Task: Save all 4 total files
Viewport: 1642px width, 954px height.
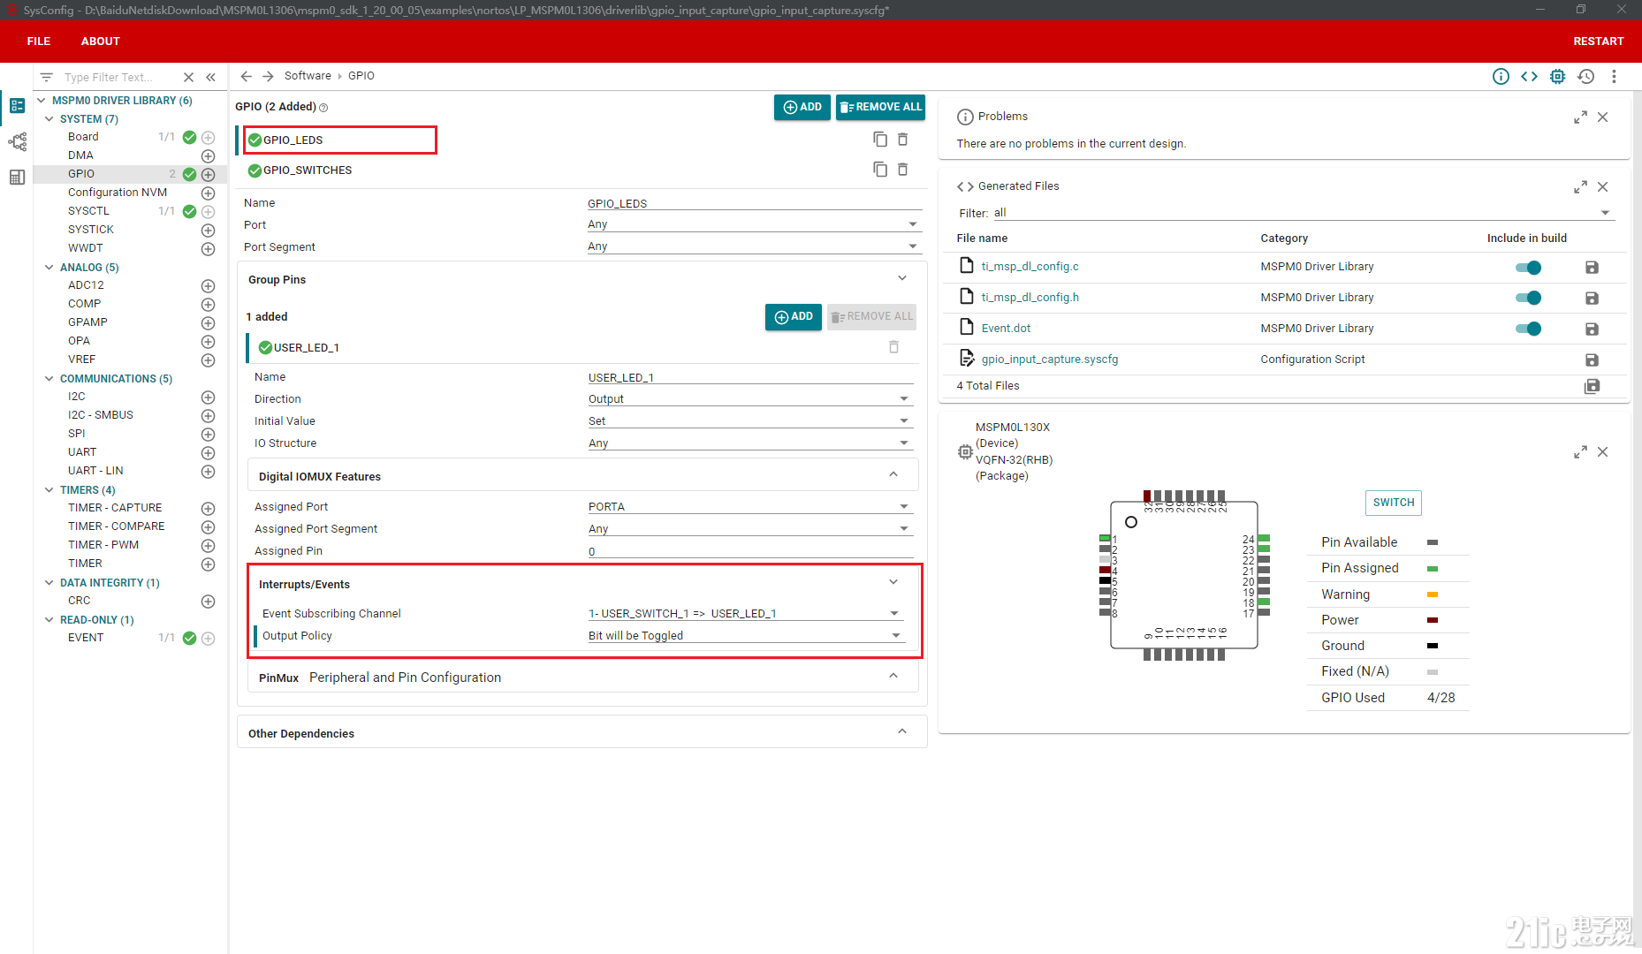Action: tap(1592, 386)
